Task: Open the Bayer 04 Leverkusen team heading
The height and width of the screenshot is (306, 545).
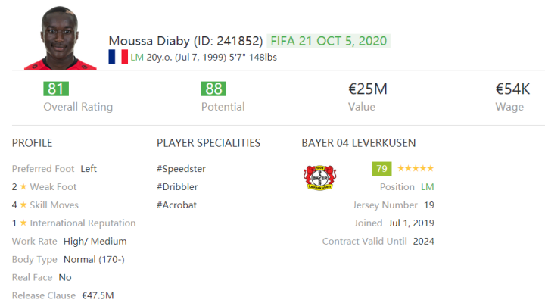Action: [x=358, y=142]
